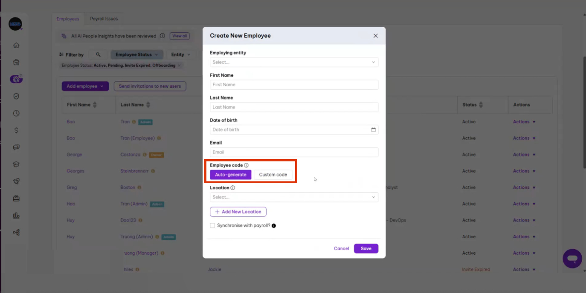Enable the Synchronise with payroll checkbox
The image size is (586, 293).
(212, 226)
